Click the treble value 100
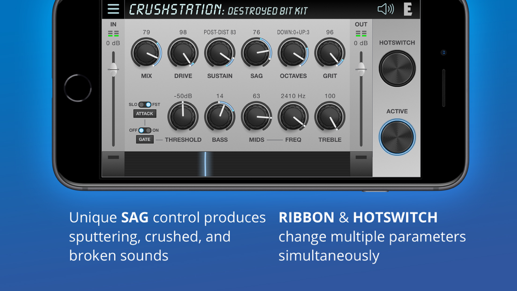The image size is (517, 291). tap(330, 96)
